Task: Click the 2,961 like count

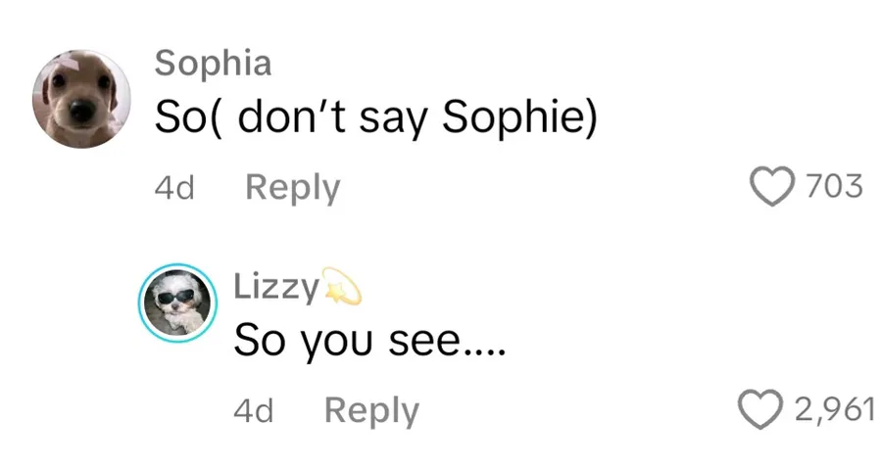Action: [834, 409]
